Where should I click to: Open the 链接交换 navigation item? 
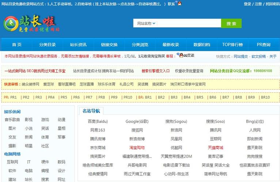tap(109, 45)
